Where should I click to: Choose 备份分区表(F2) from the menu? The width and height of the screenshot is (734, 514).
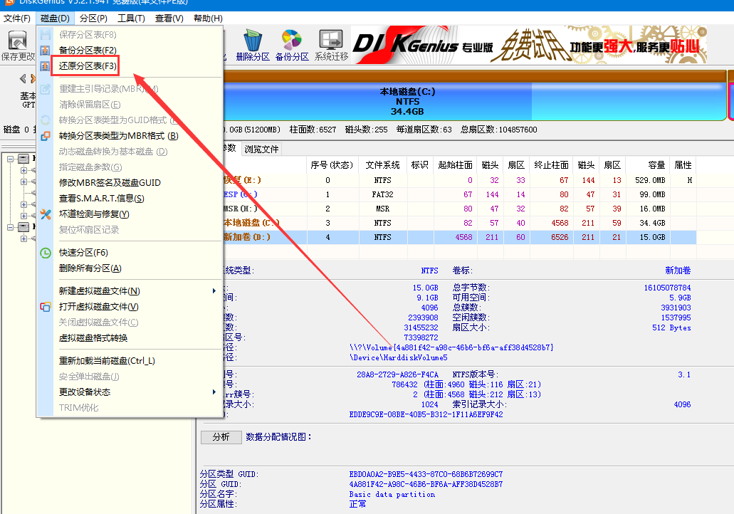tap(130, 50)
